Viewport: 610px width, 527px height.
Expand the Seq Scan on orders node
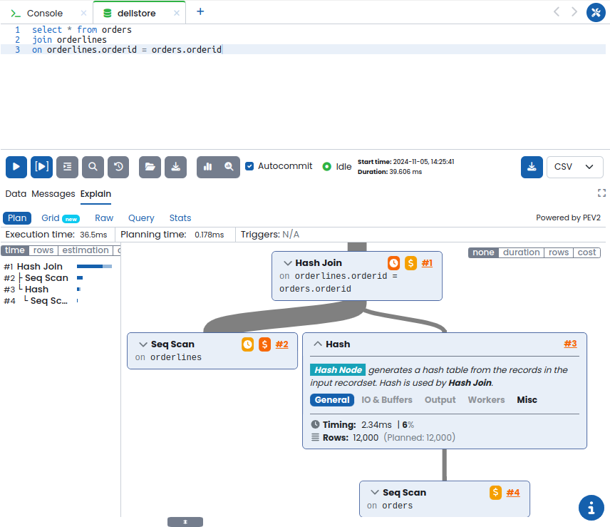pos(375,492)
